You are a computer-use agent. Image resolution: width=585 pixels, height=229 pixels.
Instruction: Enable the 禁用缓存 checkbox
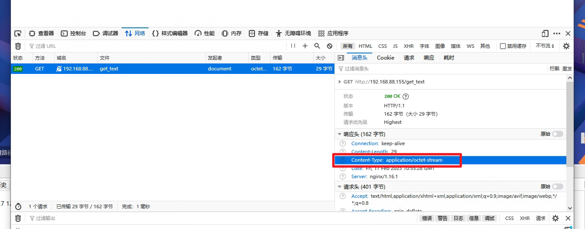(503, 46)
